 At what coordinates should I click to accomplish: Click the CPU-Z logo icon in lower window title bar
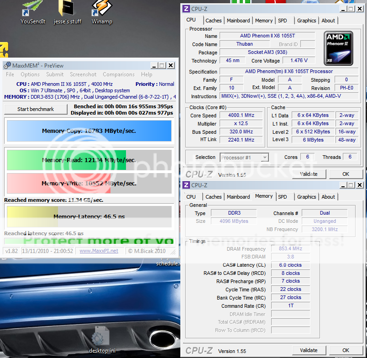pyautogui.click(x=186, y=185)
